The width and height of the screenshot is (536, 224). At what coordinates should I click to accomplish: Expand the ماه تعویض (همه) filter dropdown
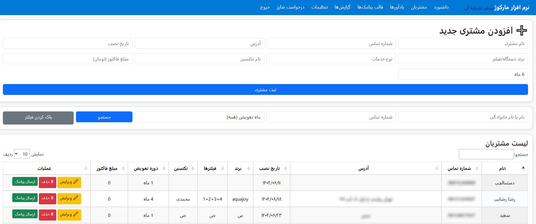click(x=199, y=117)
